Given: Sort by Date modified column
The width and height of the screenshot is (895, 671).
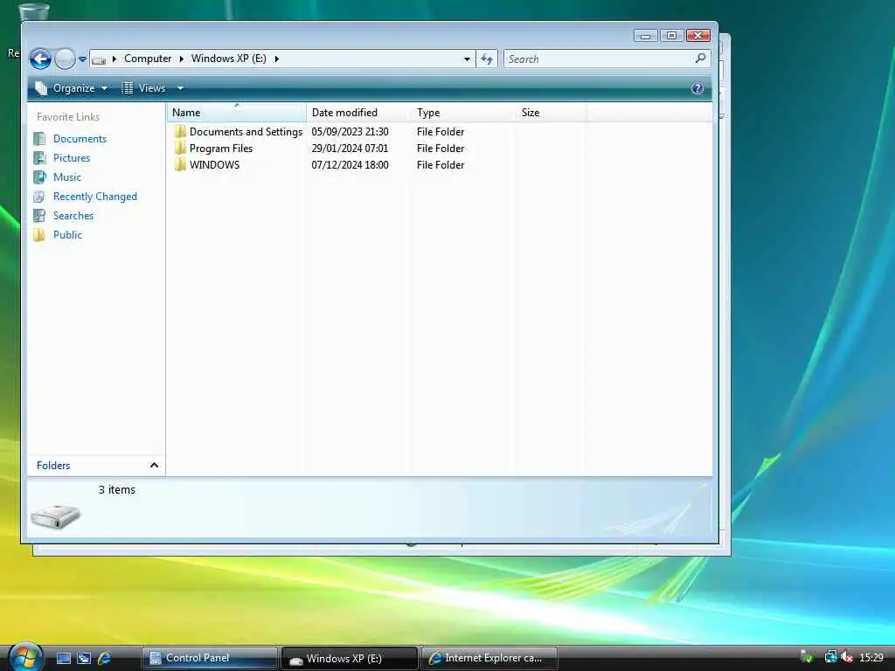Looking at the screenshot, I should tap(358, 113).
